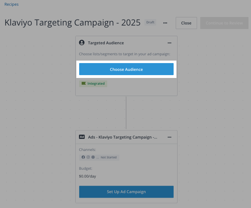This screenshot has width=251, height=208.
Task: Click the Ads - Klaviyo Targeting Campaign heading
Action: (122, 137)
